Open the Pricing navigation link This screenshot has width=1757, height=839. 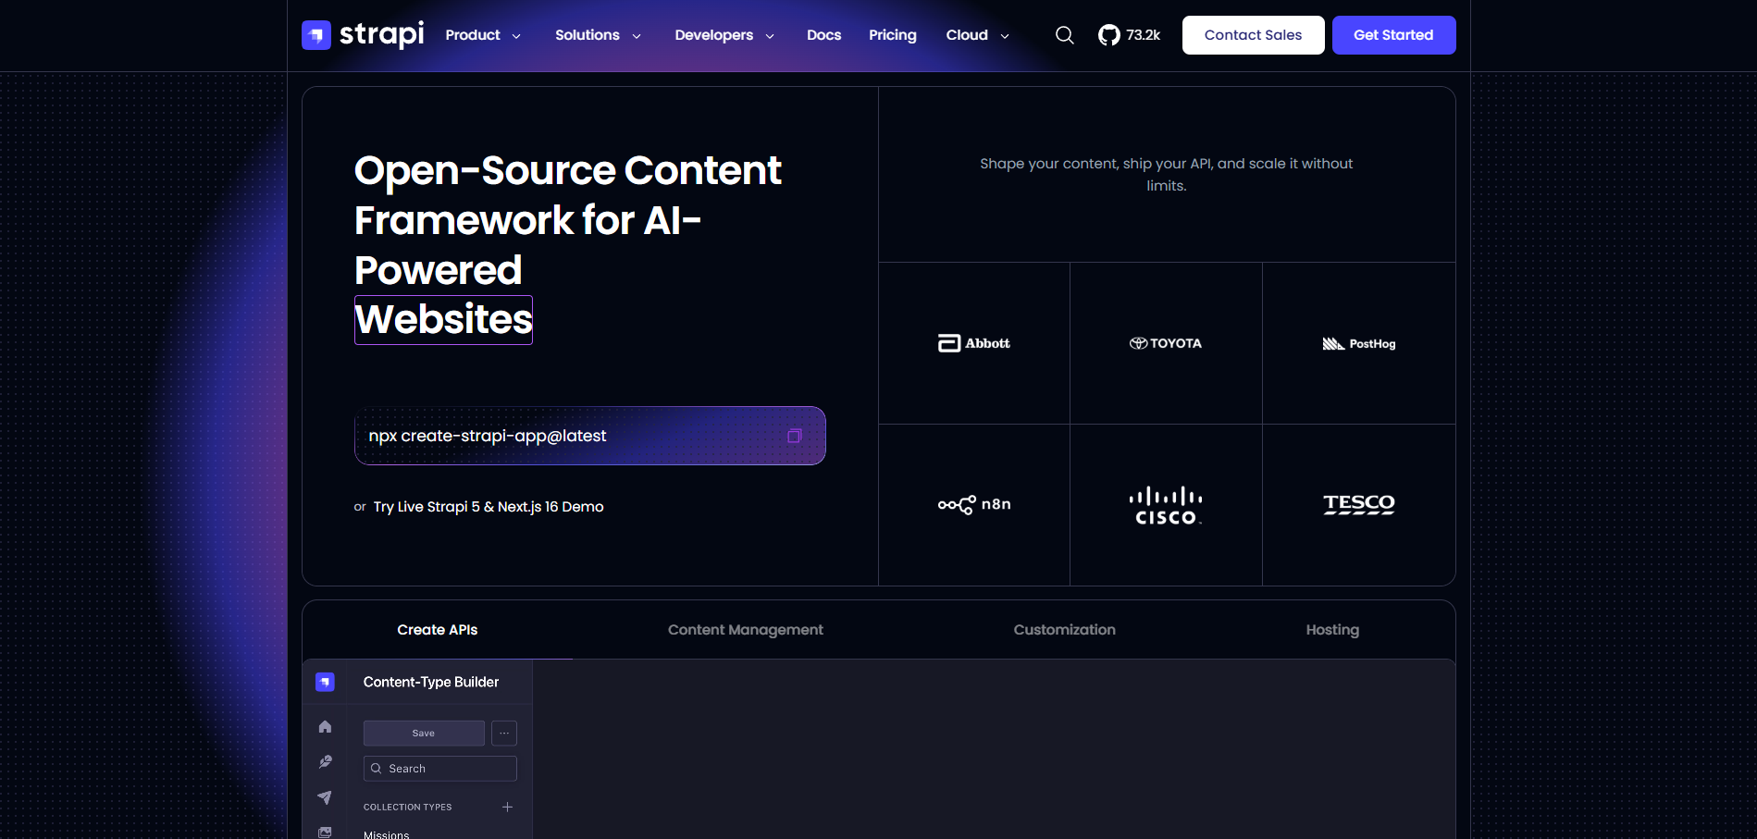tap(893, 35)
